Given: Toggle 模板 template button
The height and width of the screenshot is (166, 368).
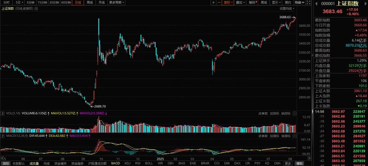Looking at the screenshot, I should coord(300,163).
